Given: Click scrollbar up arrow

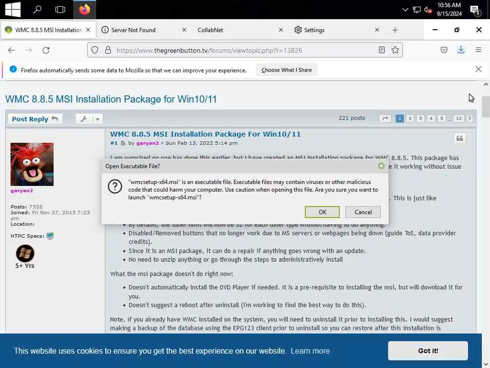Looking at the screenshot, I should point(486,84).
